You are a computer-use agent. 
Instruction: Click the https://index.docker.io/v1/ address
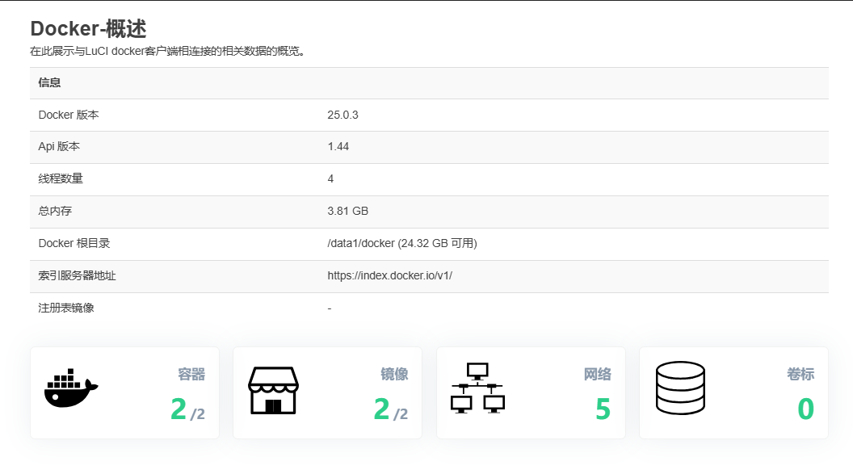[389, 275]
